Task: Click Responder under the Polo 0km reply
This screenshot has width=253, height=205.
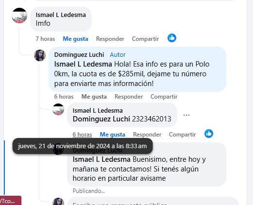Action: coord(129,97)
